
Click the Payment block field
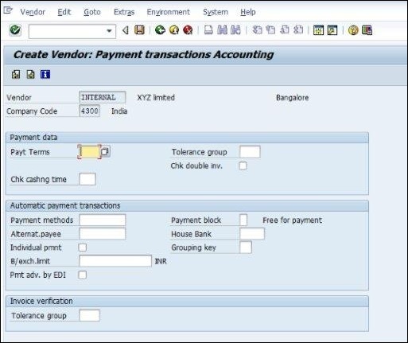click(x=243, y=220)
